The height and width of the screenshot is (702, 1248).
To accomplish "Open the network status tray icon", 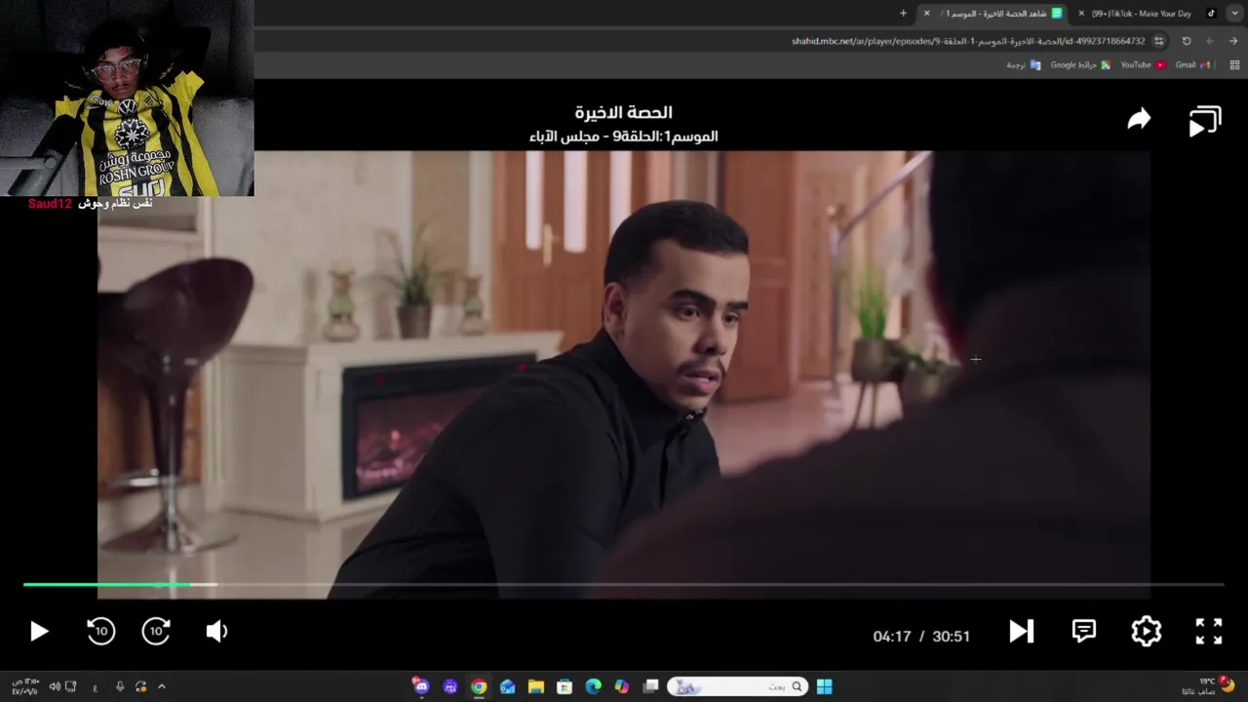I will coord(71,686).
